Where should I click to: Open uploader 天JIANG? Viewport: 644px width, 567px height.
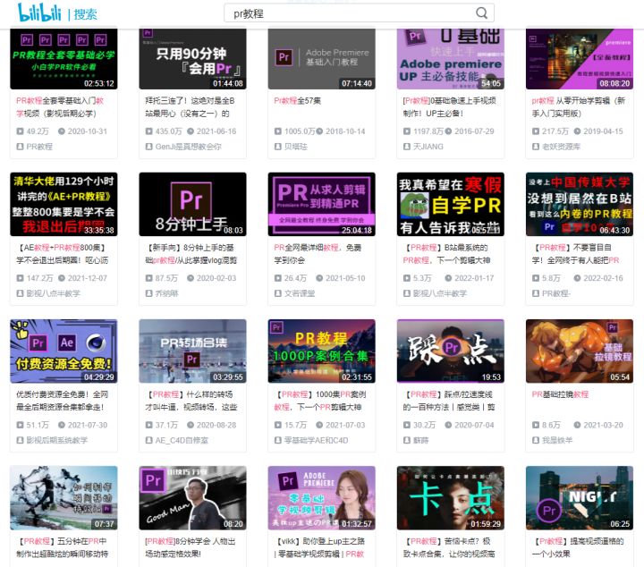tap(428, 147)
